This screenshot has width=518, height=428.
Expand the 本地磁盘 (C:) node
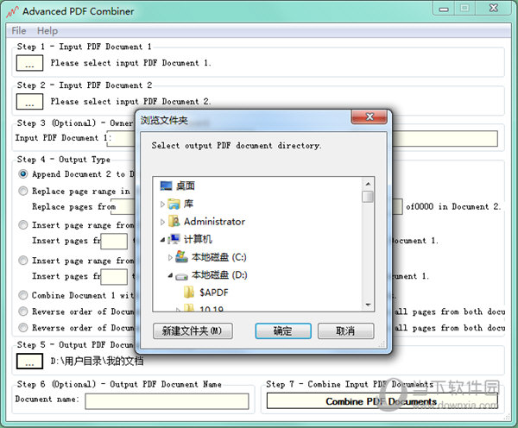(170, 257)
